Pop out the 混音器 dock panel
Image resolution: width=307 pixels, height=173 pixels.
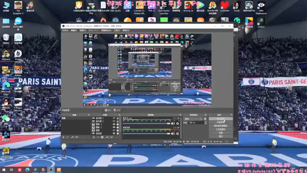click(180, 115)
